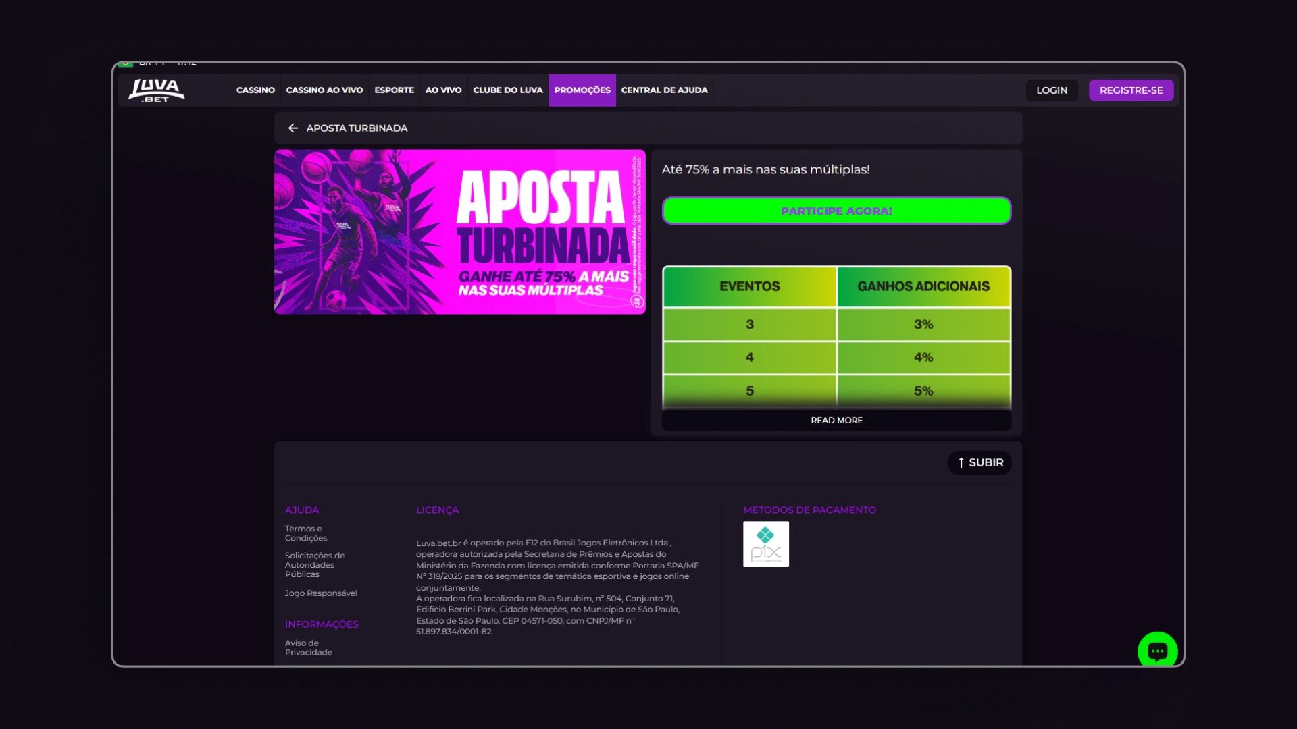
Task: Click the Eventos cell showing 3
Action: [x=750, y=325]
